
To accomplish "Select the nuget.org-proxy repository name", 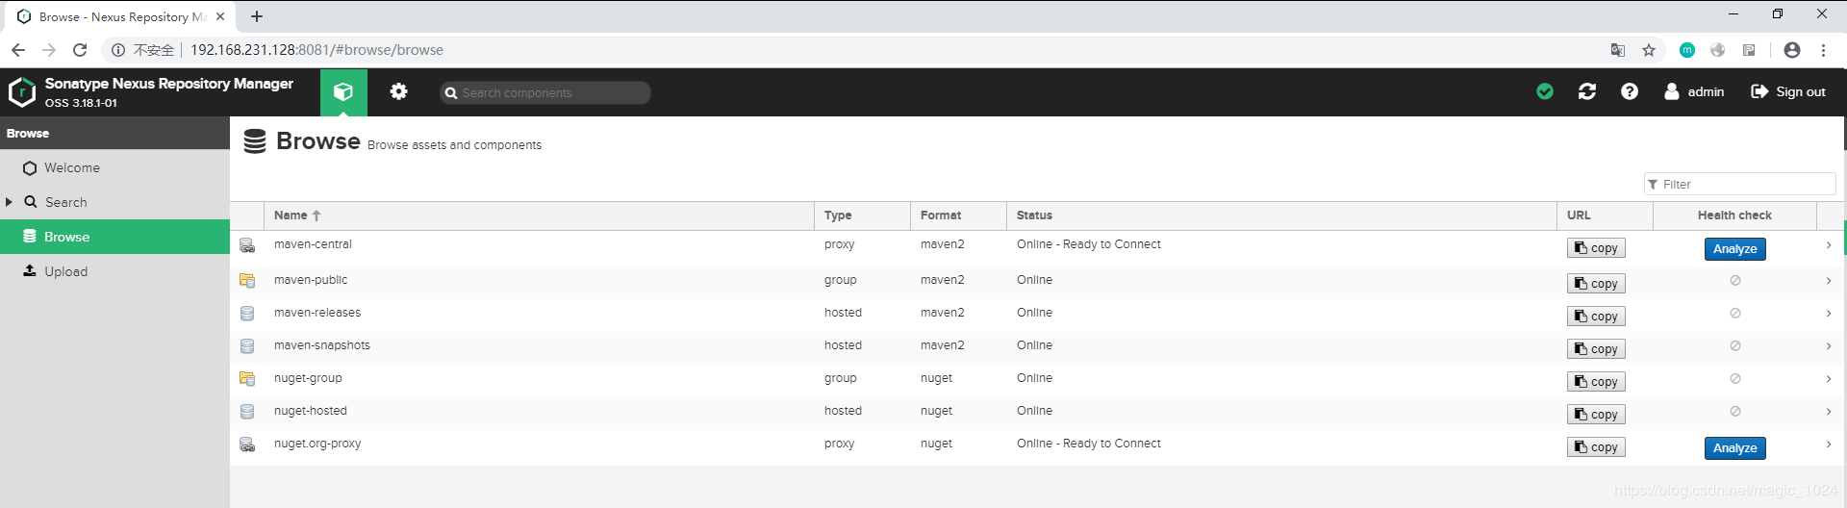I will [317, 444].
